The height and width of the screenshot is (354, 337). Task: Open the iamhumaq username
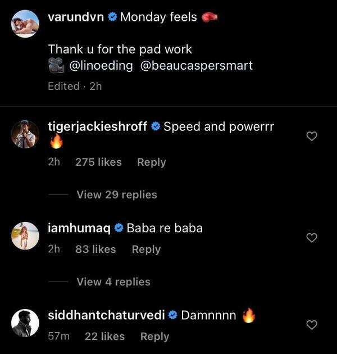point(79,228)
